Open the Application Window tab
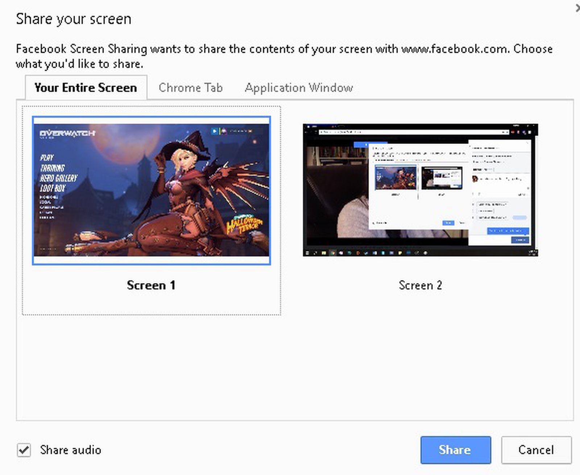Viewport: 580px width, 475px height. point(299,87)
